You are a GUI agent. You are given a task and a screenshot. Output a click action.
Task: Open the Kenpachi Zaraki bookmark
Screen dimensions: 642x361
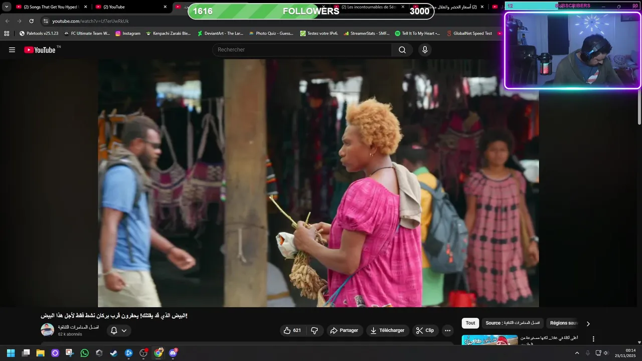tap(168, 34)
